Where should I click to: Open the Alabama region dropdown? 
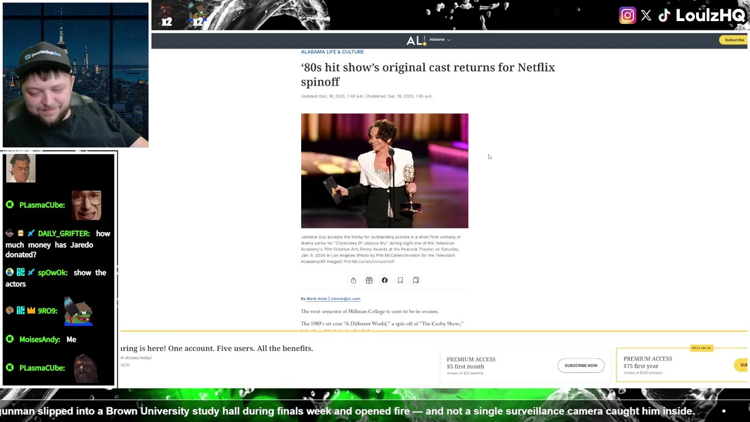point(440,40)
